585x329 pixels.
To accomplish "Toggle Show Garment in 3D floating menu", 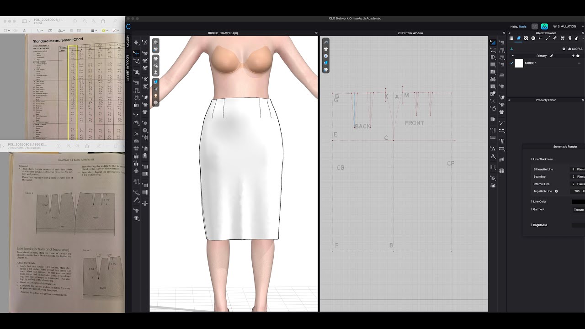I will click(x=155, y=58).
